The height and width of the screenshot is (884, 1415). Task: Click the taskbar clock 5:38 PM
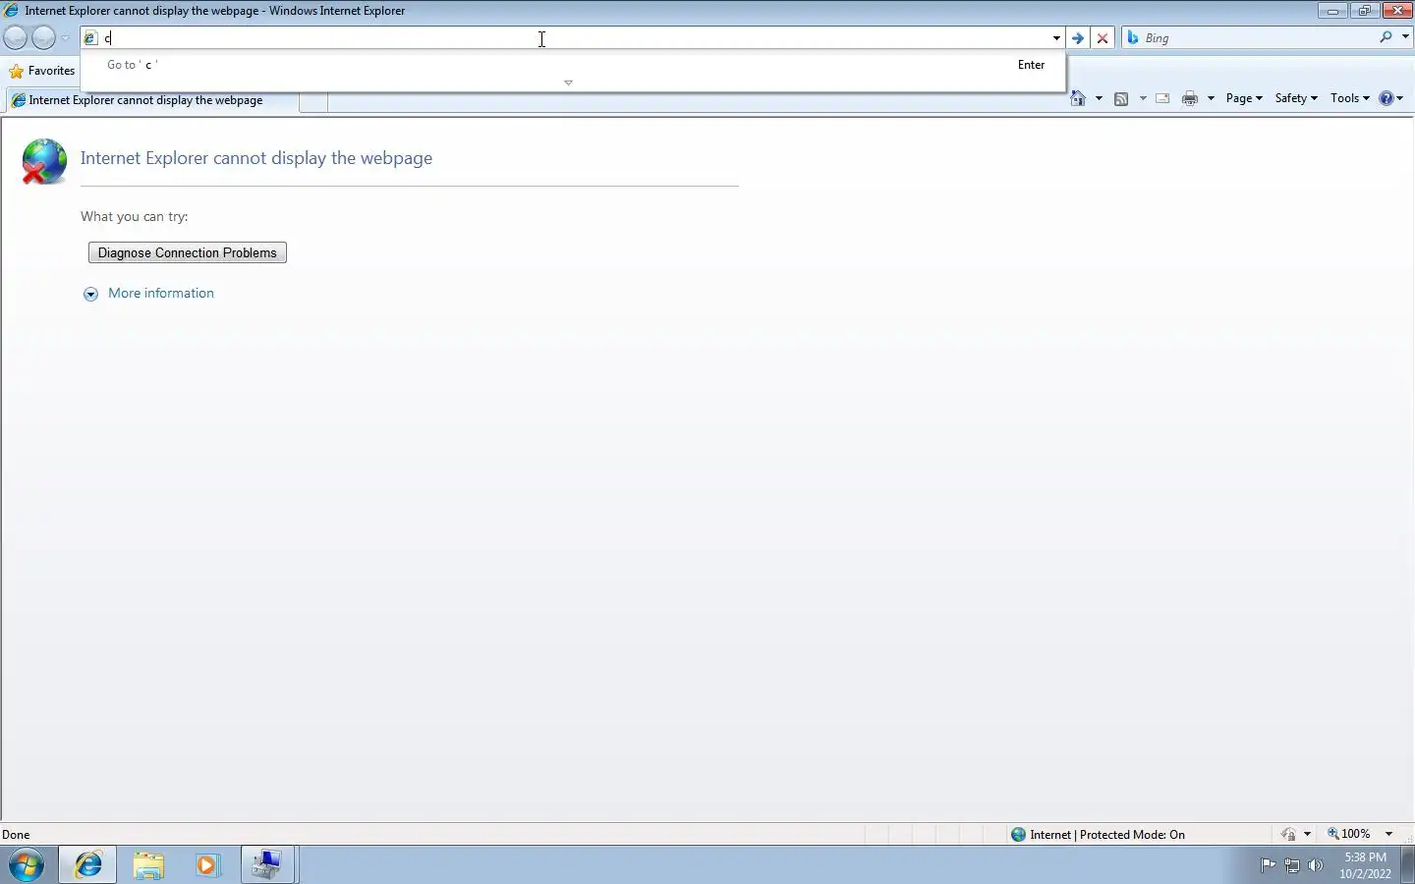[x=1365, y=865]
